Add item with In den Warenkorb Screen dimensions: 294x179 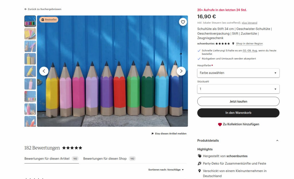click(x=238, y=113)
